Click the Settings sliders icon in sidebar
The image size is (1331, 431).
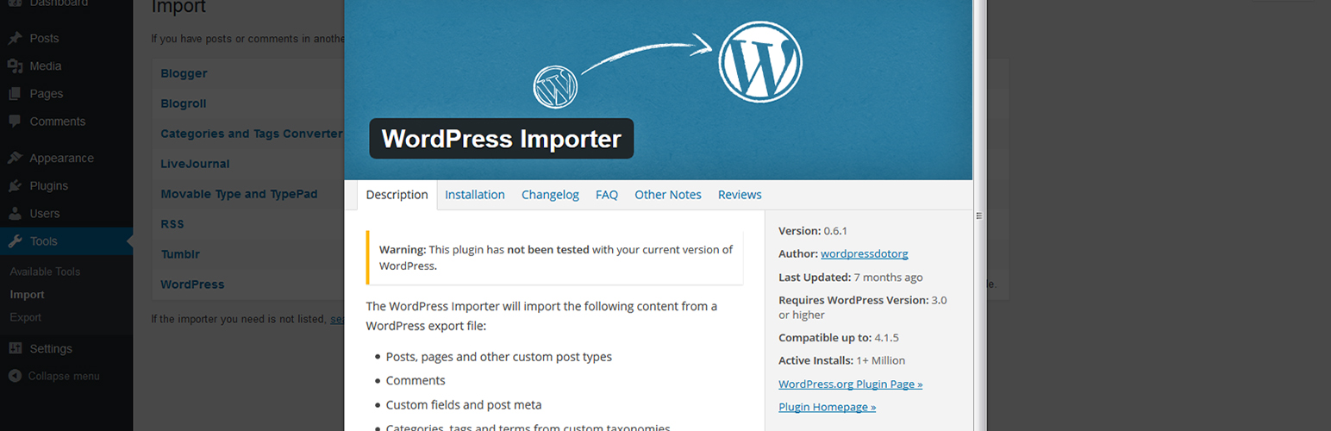pos(15,348)
